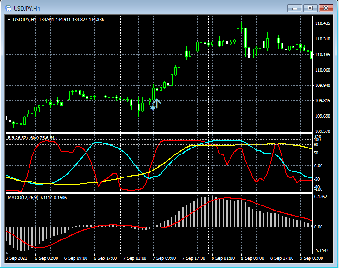Select the MACD(12,26,9) indicator label

[x=23, y=197]
